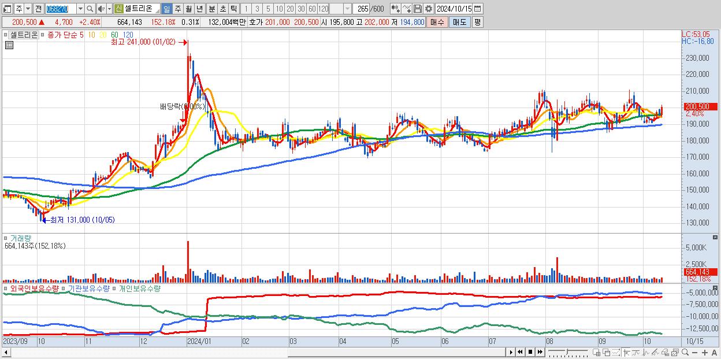This screenshot has width=721, height=359.
Task: Click the green 신 badge icon
Action: click(x=118, y=9)
